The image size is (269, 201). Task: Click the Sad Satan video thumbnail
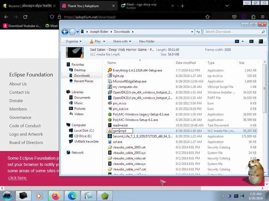pyautogui.click(x=75, y=52)
